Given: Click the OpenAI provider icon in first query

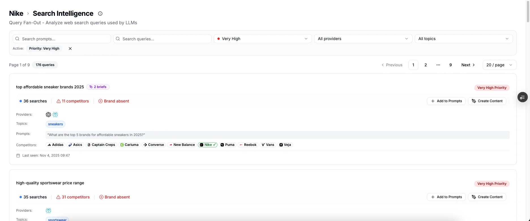Looking at the screenshot, I should pyautogui.click(x=48, y=115).
